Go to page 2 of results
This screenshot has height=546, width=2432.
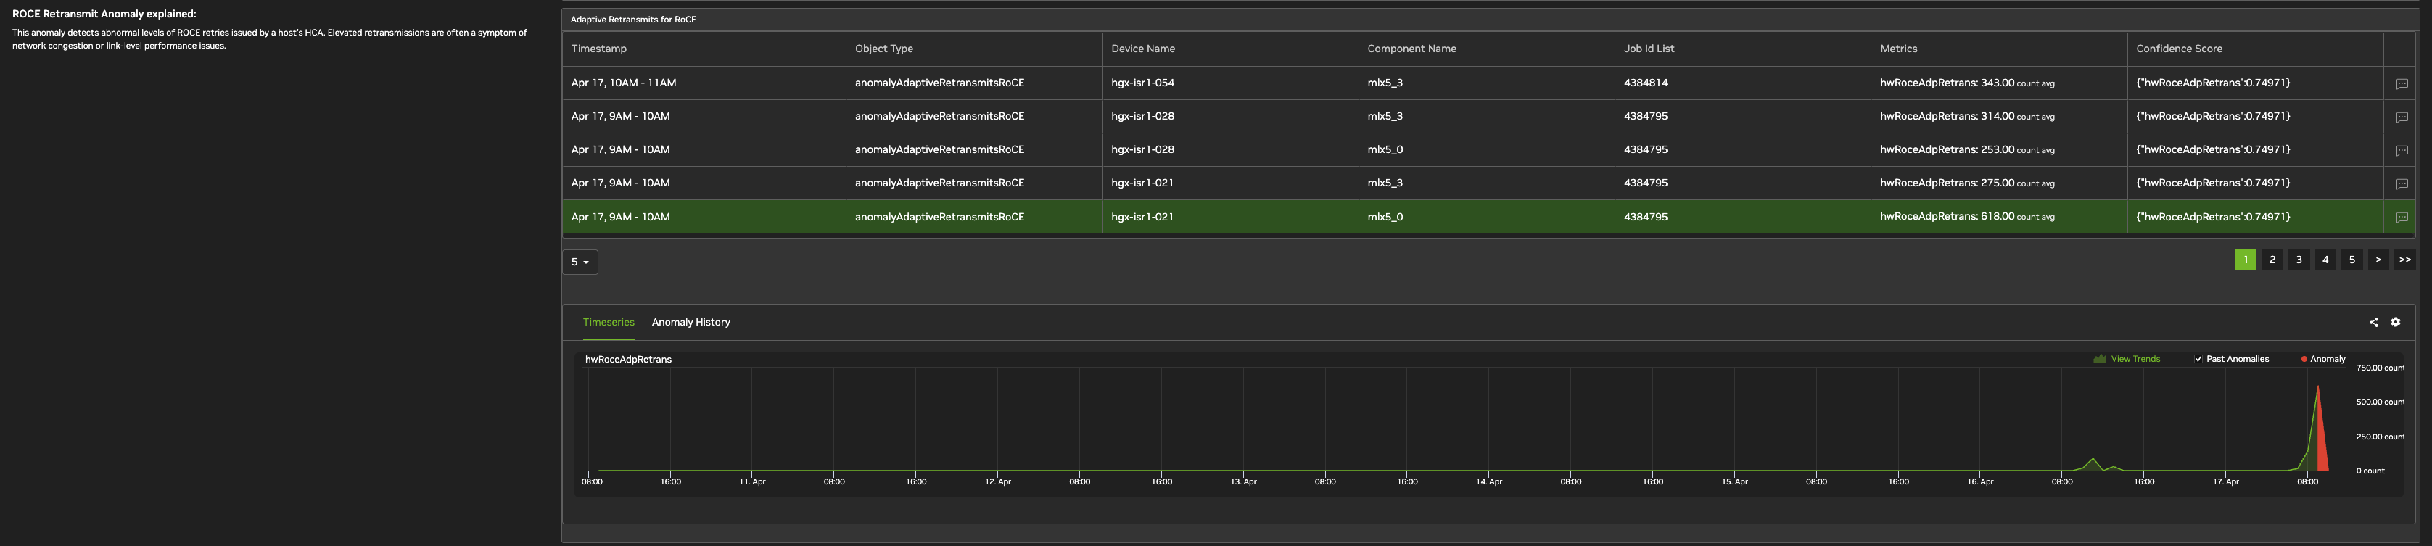(2272, 260)
